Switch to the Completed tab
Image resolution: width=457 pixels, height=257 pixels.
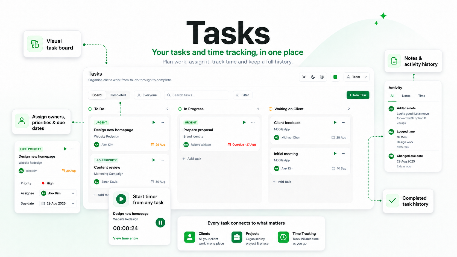(x=118, y=95)
